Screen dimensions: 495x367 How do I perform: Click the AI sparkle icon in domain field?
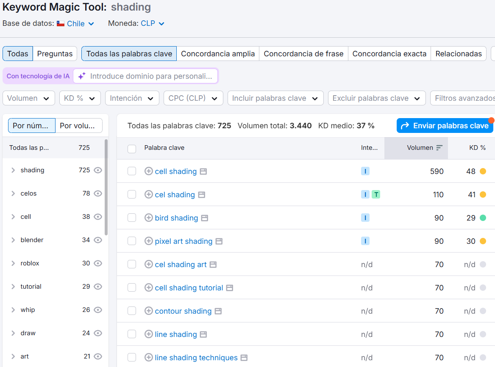click(82, 76)
